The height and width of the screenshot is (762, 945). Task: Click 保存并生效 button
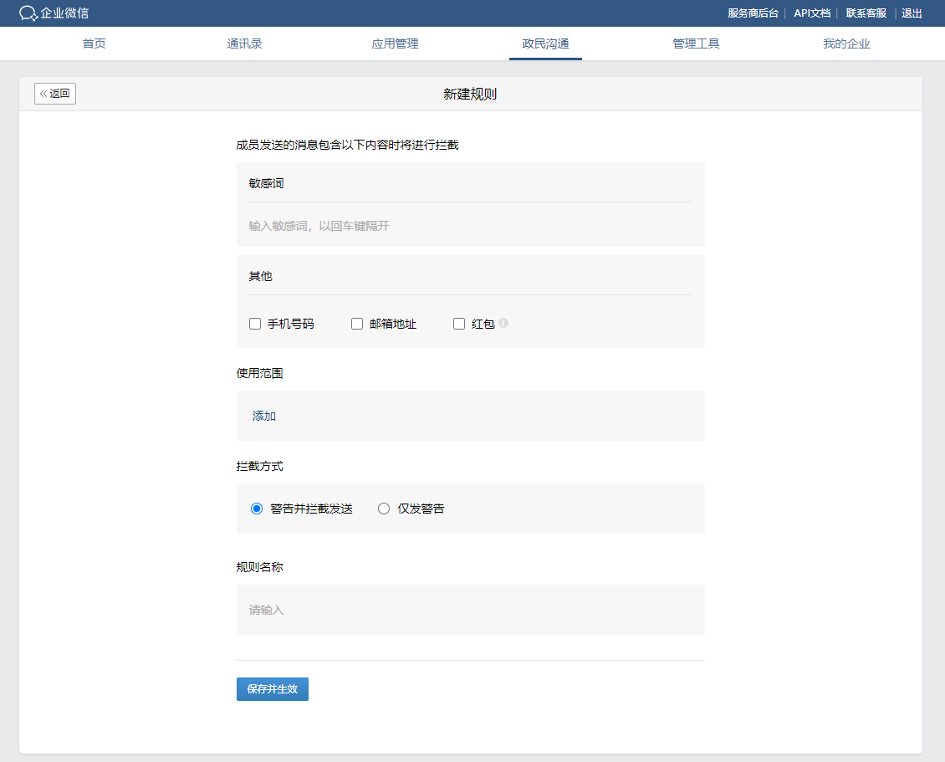point(273,689)
